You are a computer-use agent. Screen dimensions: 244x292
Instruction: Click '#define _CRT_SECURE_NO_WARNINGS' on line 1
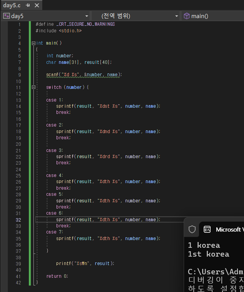[x=75, y=24]
